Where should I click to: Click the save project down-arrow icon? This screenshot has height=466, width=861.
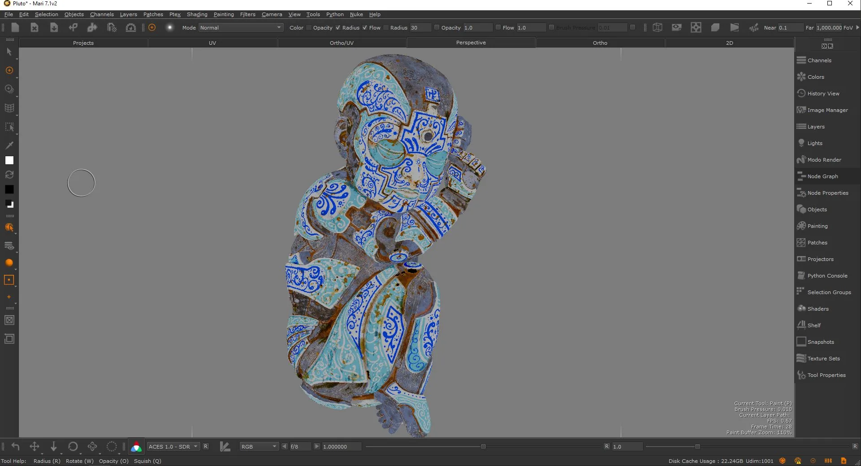54,28
